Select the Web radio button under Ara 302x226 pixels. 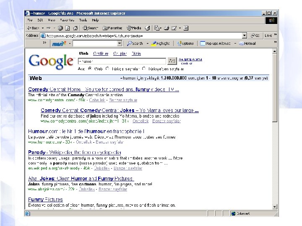[x=90, y=68]
